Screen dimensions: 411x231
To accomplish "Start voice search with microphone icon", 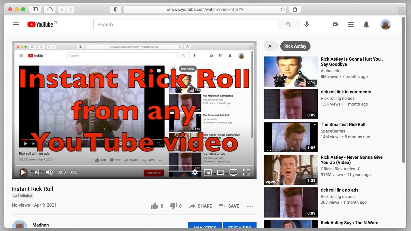I will pyautogui.click(x=307, y=24).
